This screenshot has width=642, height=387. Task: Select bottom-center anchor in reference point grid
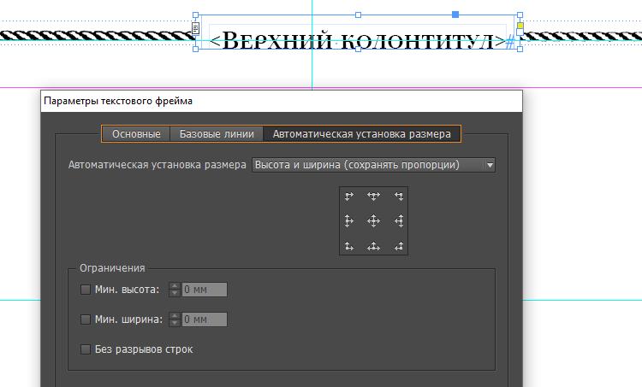click(373, 246)
